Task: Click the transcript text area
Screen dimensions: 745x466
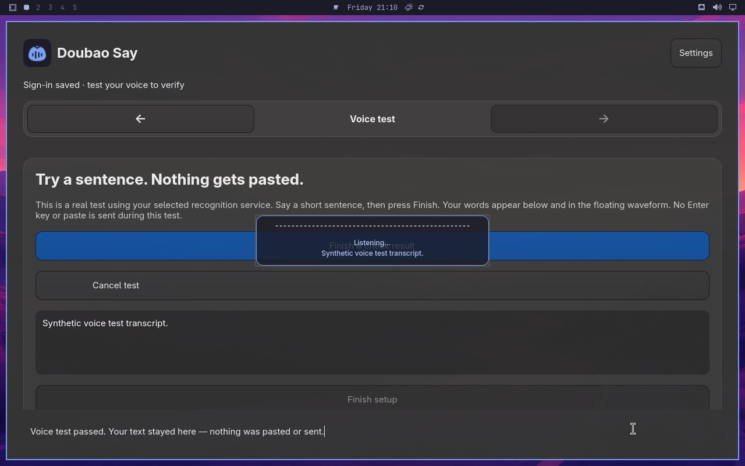Action: [x=372, y=343]
